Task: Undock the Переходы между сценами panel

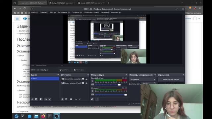Action: coord(155,75)
